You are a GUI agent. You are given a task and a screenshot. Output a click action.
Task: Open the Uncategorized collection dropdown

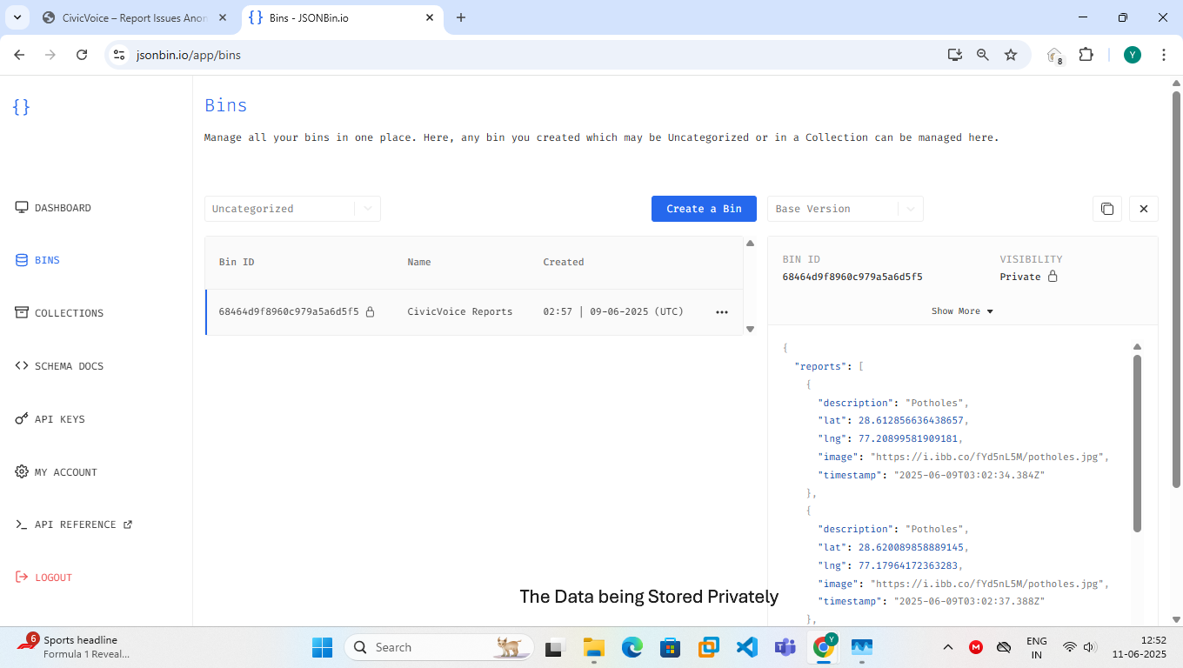[293, 209]
